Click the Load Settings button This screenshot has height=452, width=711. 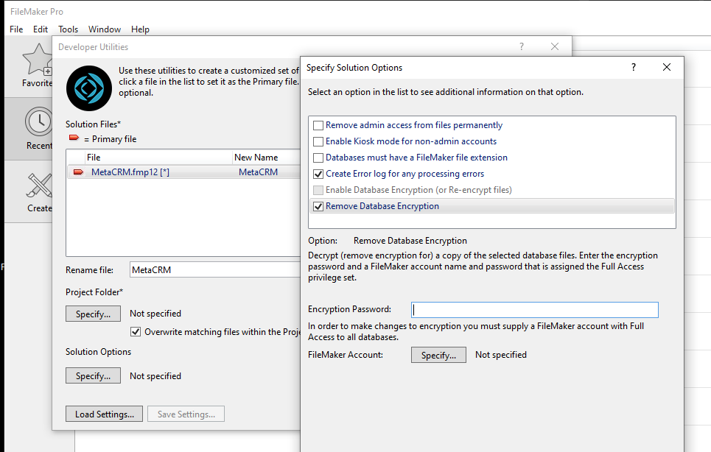[x=104, y=414]
